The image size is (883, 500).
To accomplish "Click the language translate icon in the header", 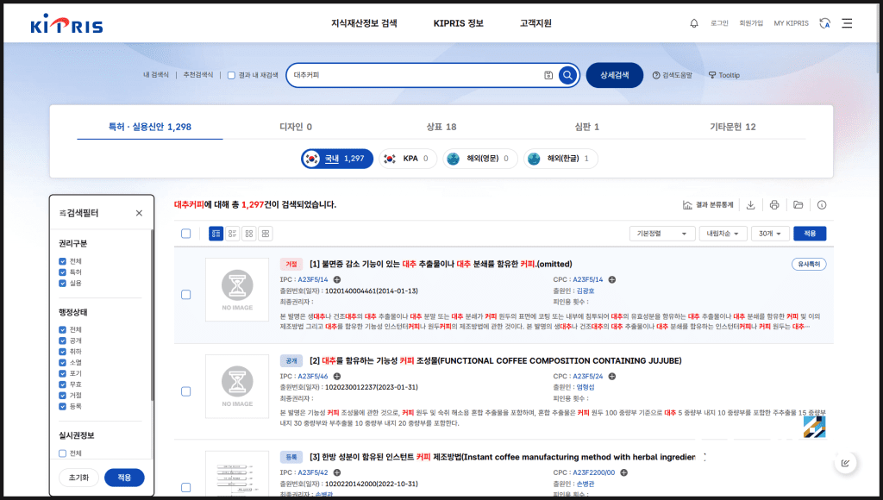I will point(825,23).
